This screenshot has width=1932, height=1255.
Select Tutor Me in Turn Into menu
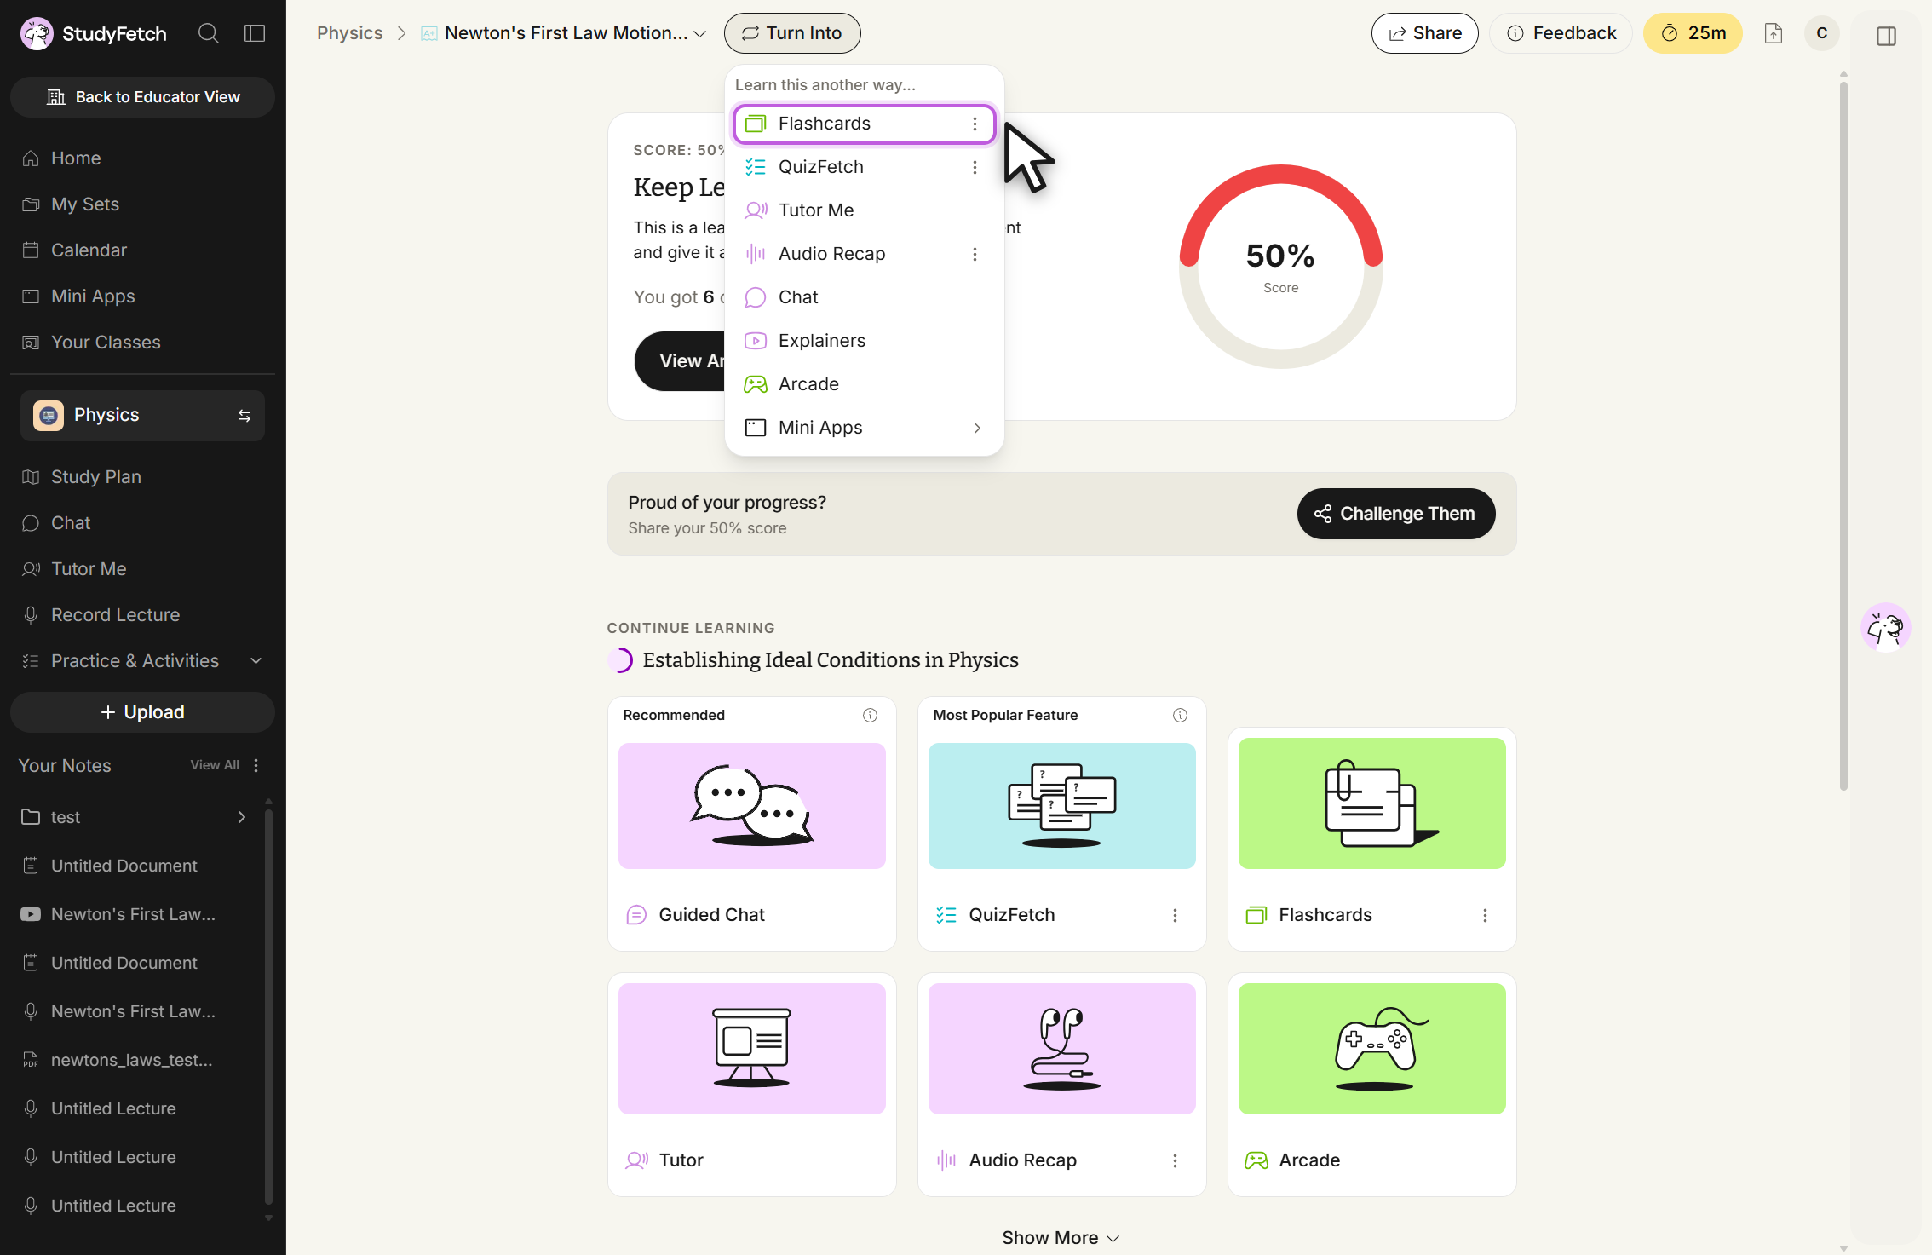pos(864,211)
